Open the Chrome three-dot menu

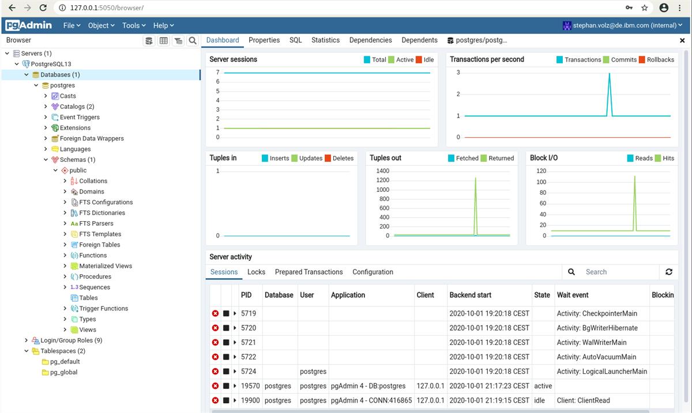681,7
